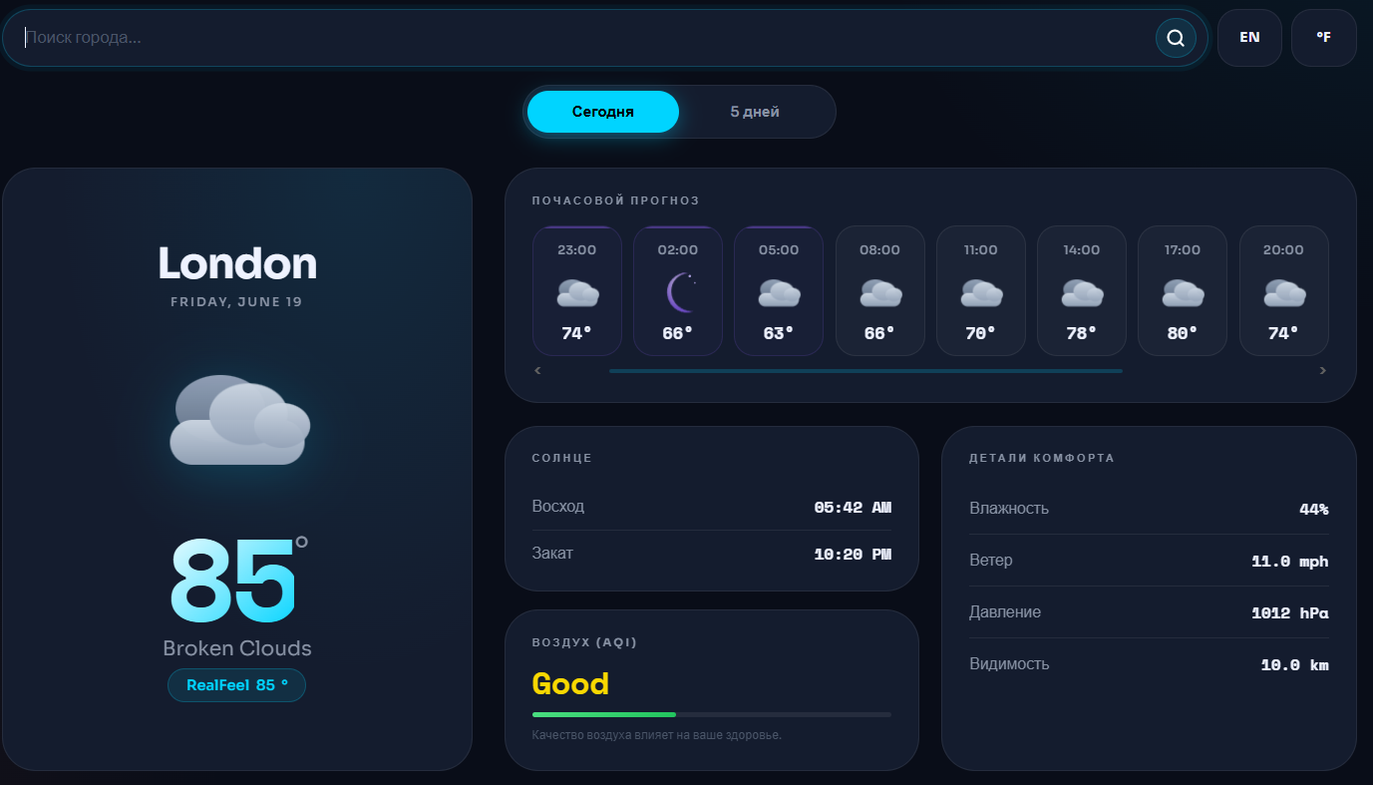Click the Закат label

coord(552,553)
